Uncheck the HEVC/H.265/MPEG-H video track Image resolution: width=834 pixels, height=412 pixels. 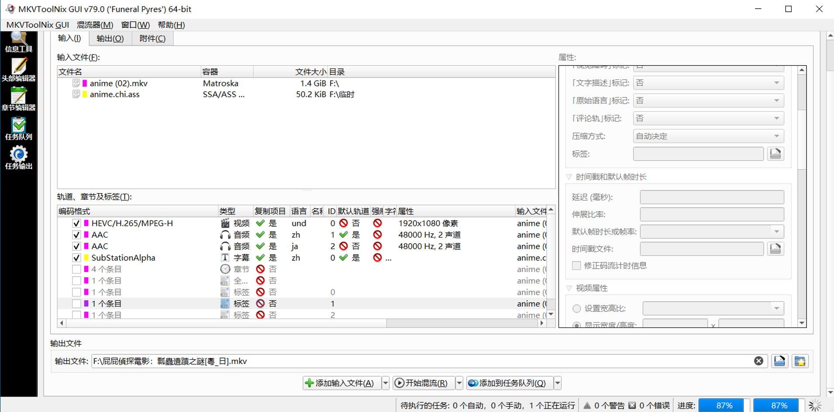point(76,223)
